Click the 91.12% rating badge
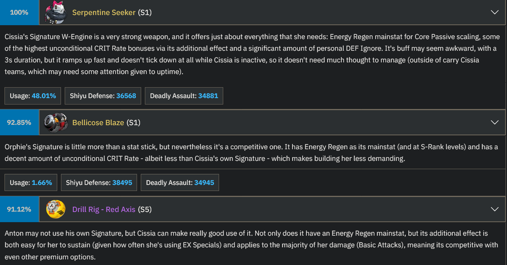Image resolution: width=507 pixels, height=265 pixels. pyautogui.click(x=19, y=209)
